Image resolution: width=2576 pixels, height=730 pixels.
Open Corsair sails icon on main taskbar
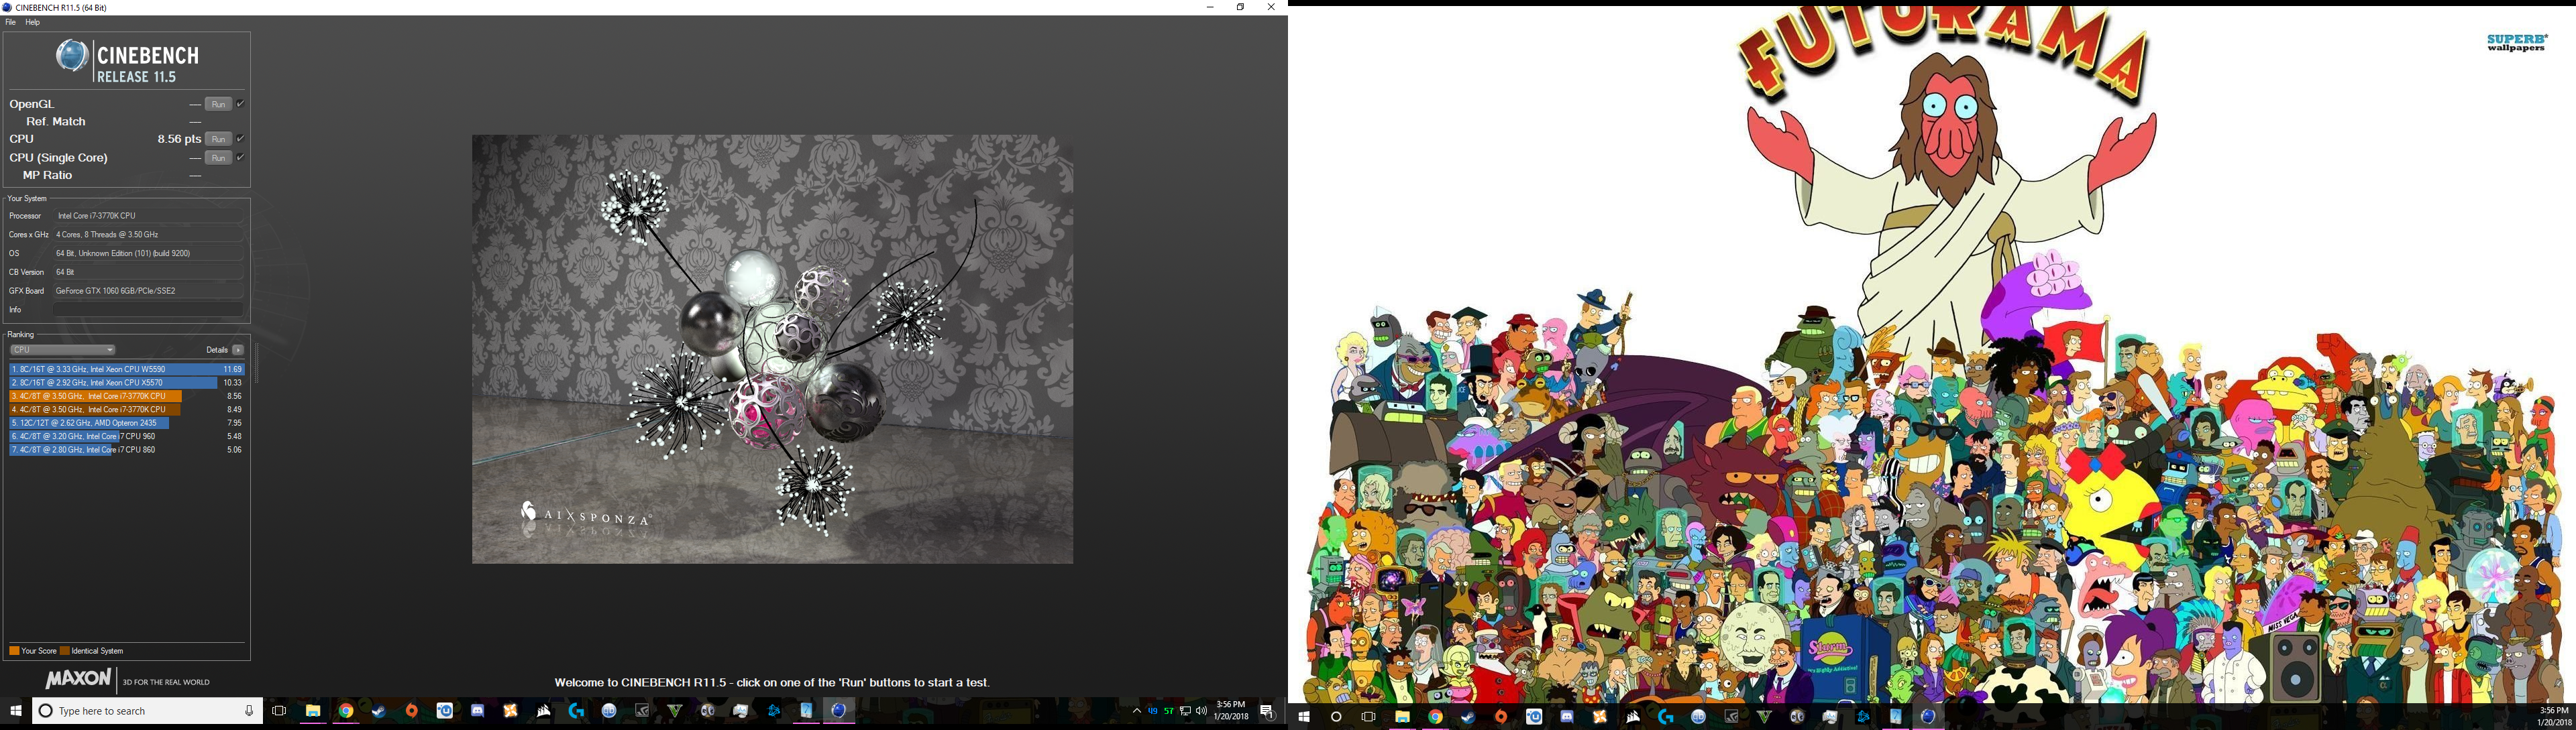543,711
